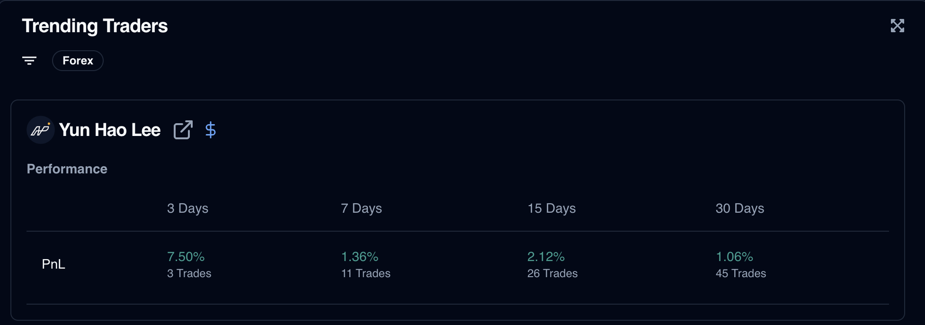925x325 pixels.
Task: Select the 7 Days column header
Action: [x=361, y=208]
